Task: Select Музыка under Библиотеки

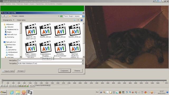Action: tap(11, 55)
